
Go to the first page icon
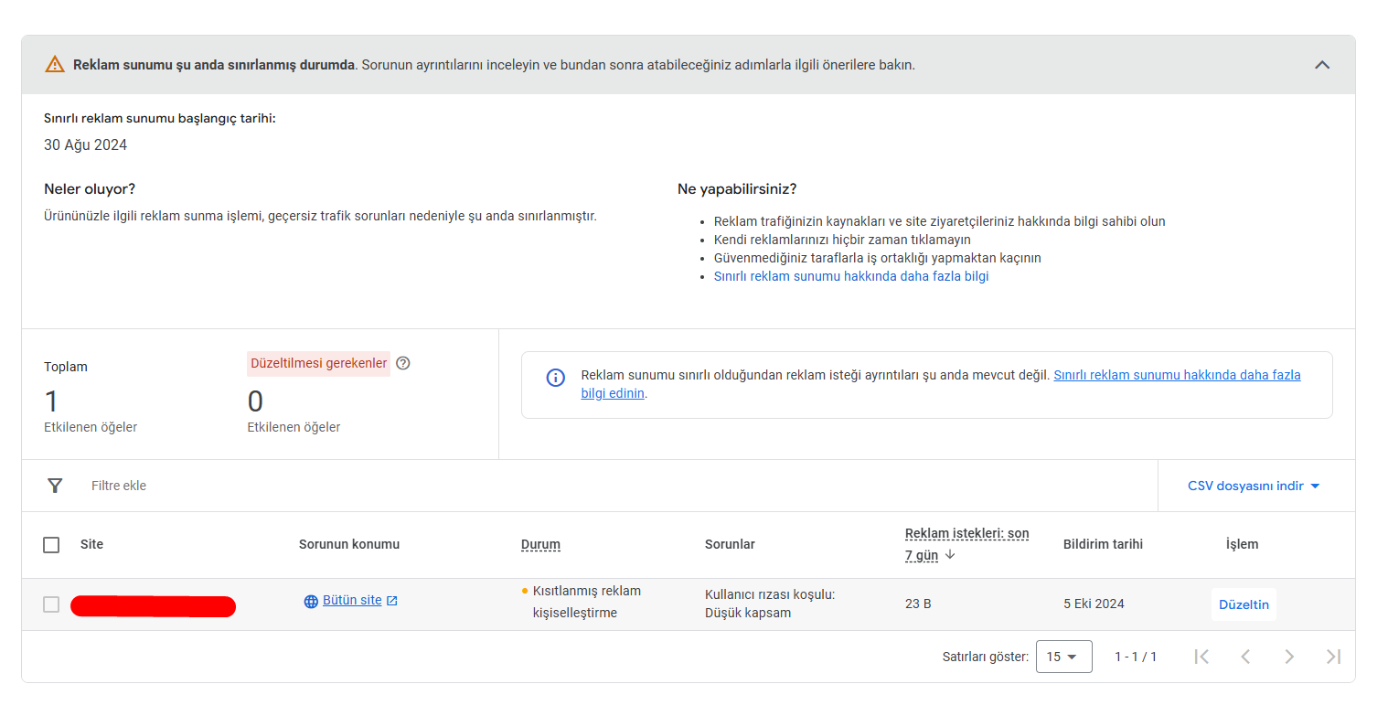click(x=1201, y=657)
